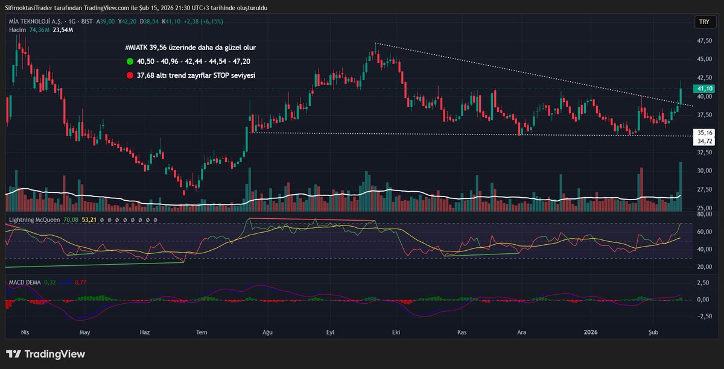724x369 pixels.
Task: Click the volume value 74,36M
Action: click(x=40, y=29)
